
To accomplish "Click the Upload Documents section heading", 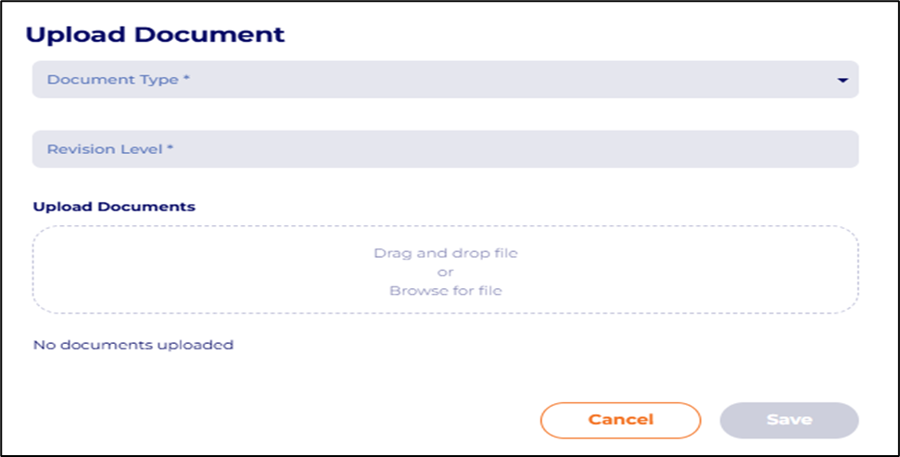I will [x=114, y=207].
